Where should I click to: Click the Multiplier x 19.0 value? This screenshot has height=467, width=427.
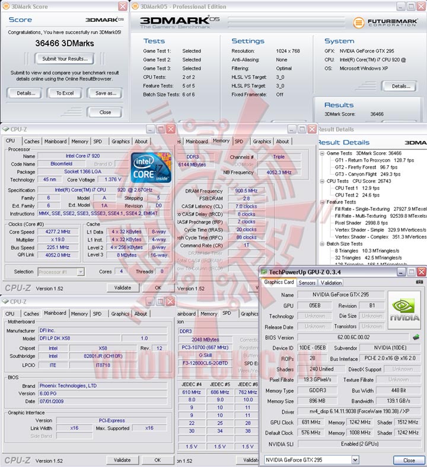pyautogui.click(x=58, y=240)
